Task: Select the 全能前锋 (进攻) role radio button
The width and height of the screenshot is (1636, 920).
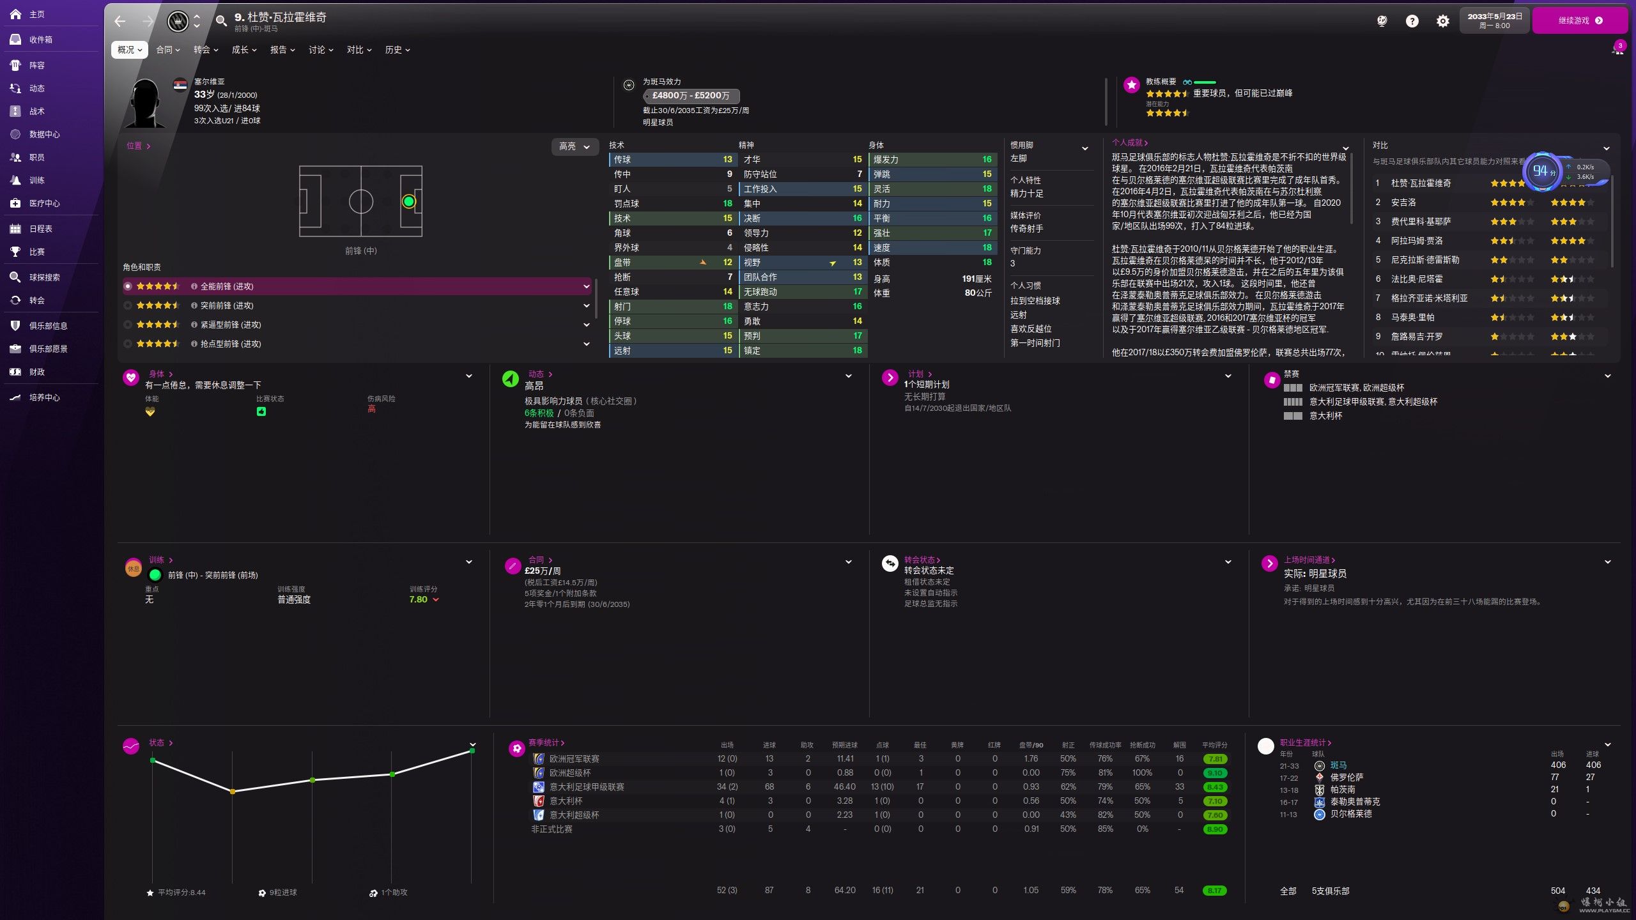Action: (x=128, y=286)
